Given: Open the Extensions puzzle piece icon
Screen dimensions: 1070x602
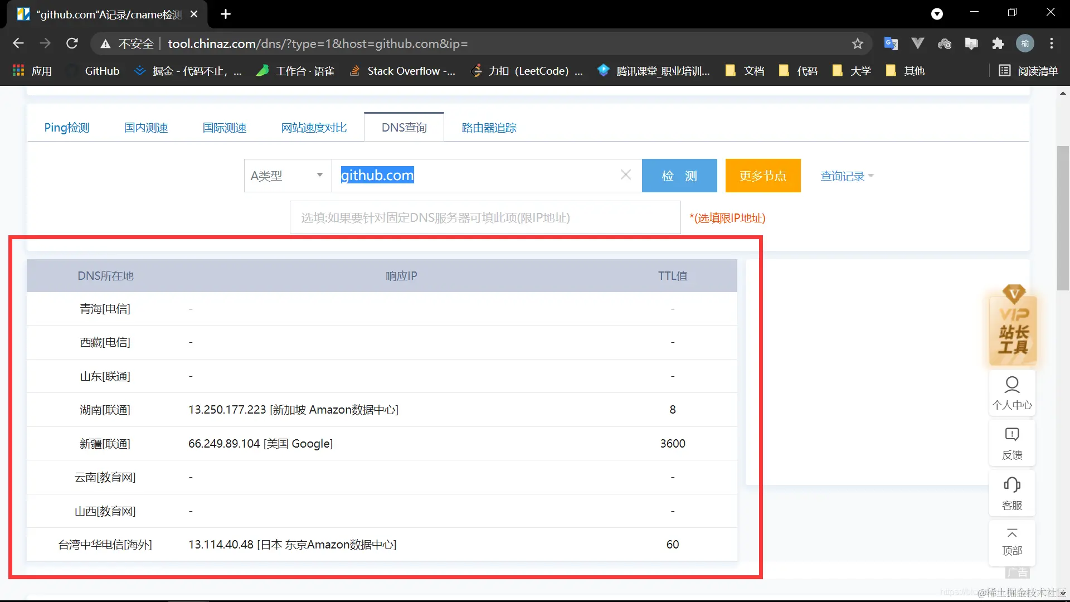Looking at the screenshot, I should pos(998,43).
